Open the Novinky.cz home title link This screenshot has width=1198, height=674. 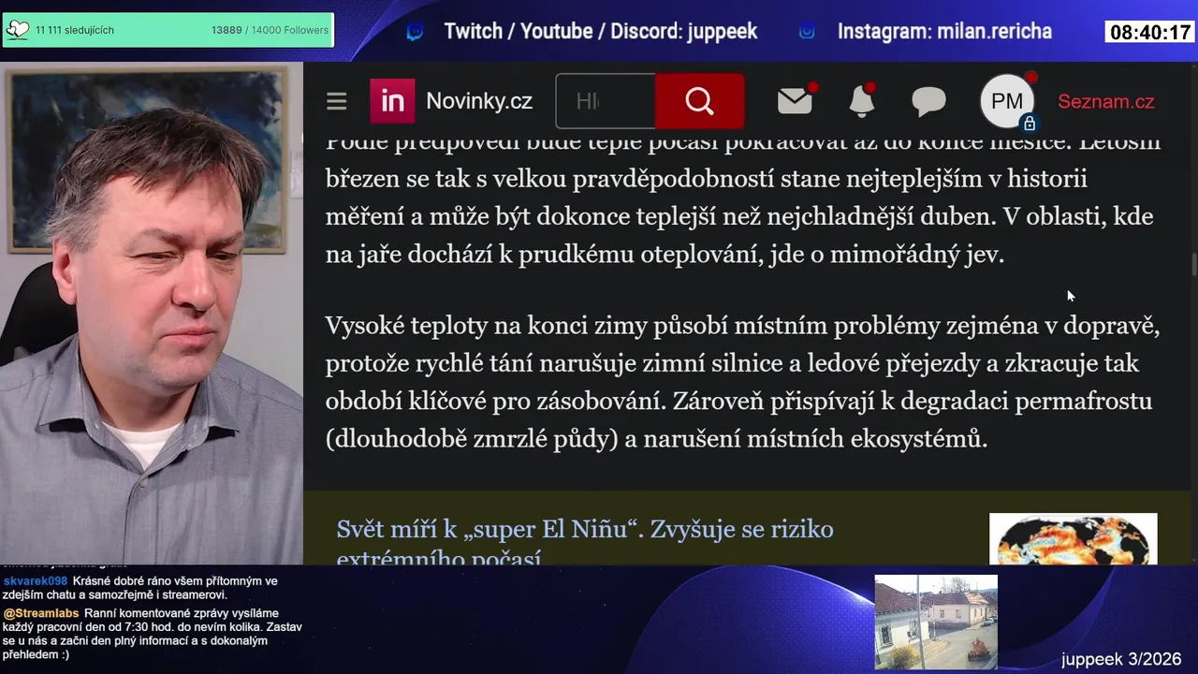479,101
